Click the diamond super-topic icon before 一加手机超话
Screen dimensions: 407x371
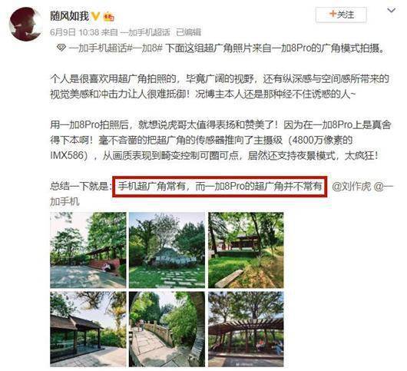pos(61,48)
